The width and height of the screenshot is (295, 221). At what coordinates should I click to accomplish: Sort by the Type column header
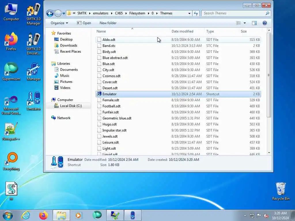pos(222,31)
